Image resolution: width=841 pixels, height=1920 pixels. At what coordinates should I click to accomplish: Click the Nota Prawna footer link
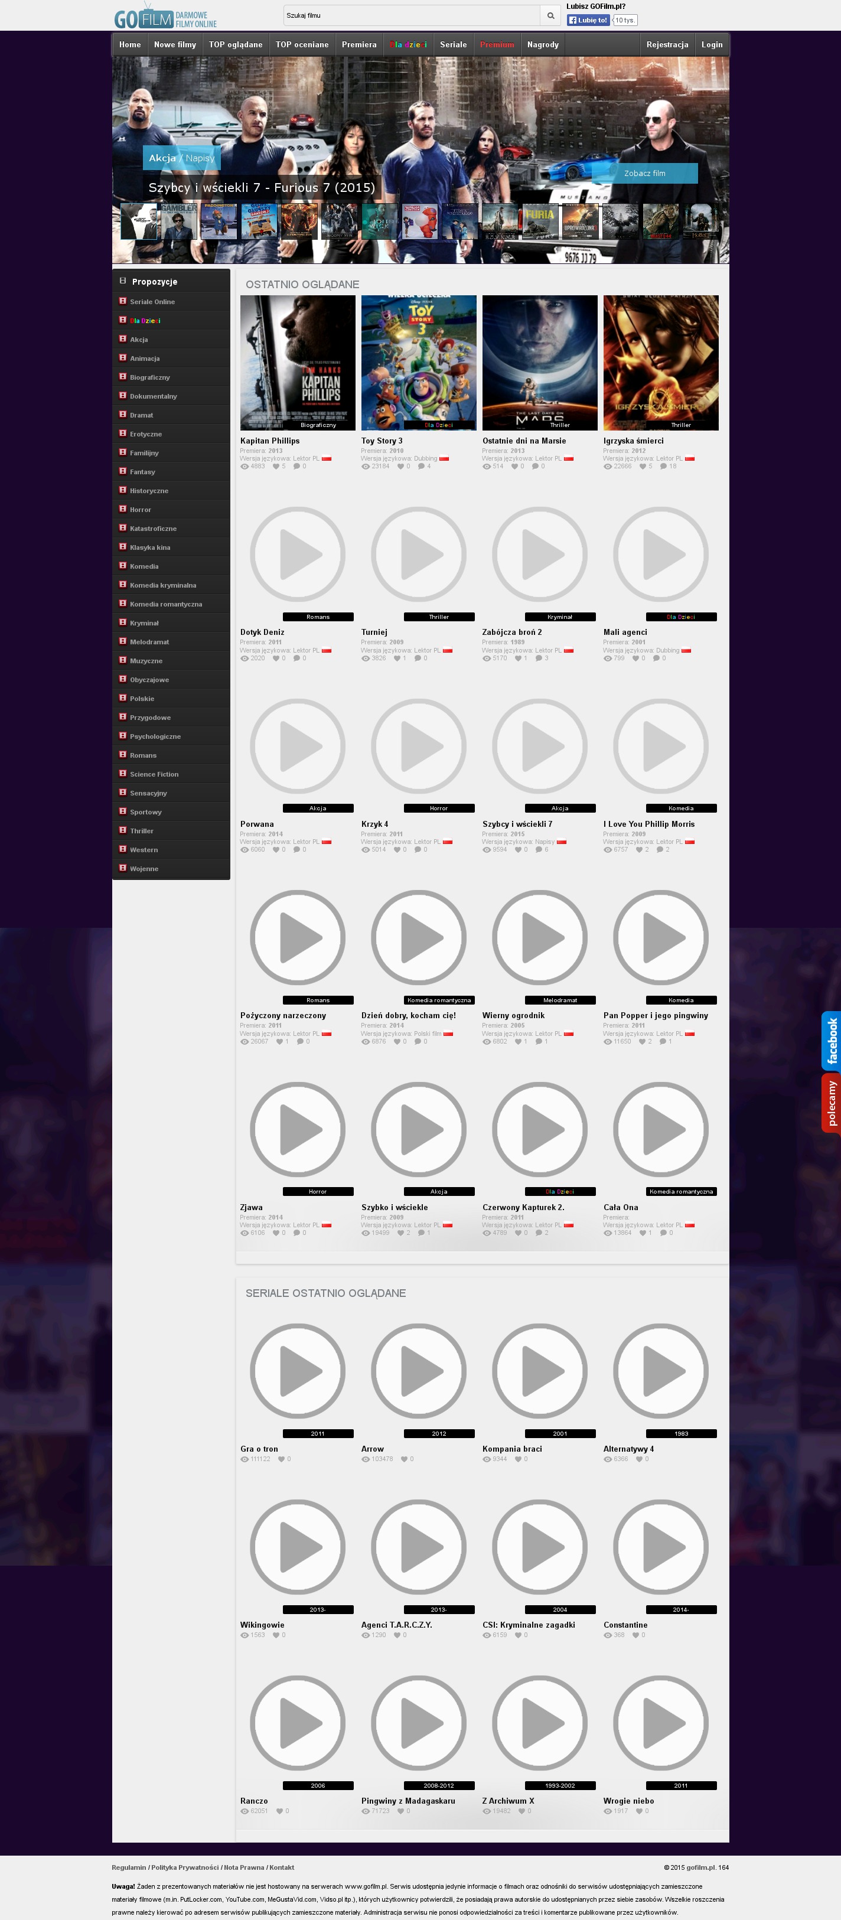244,1867
